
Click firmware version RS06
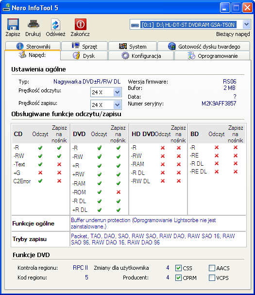tap(229, 82)
